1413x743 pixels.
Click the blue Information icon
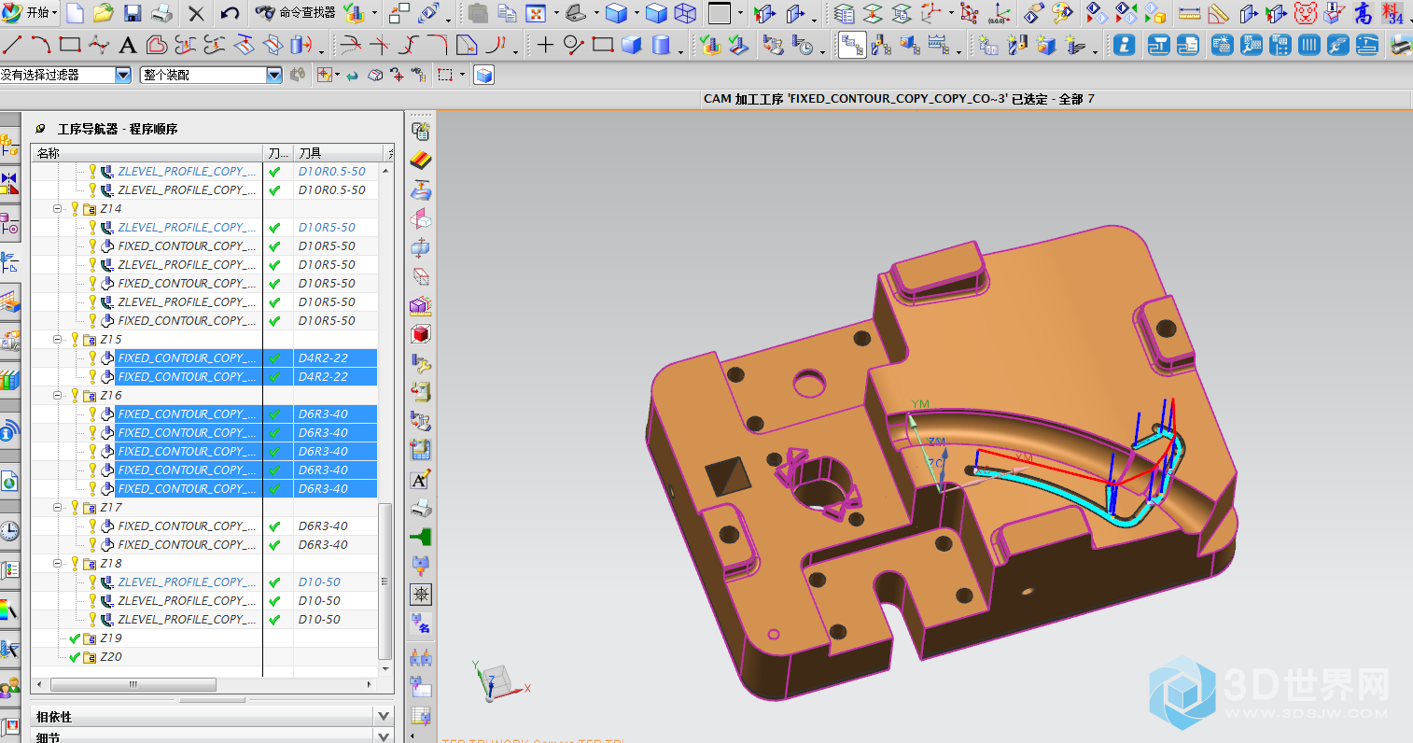(1125, 44)
